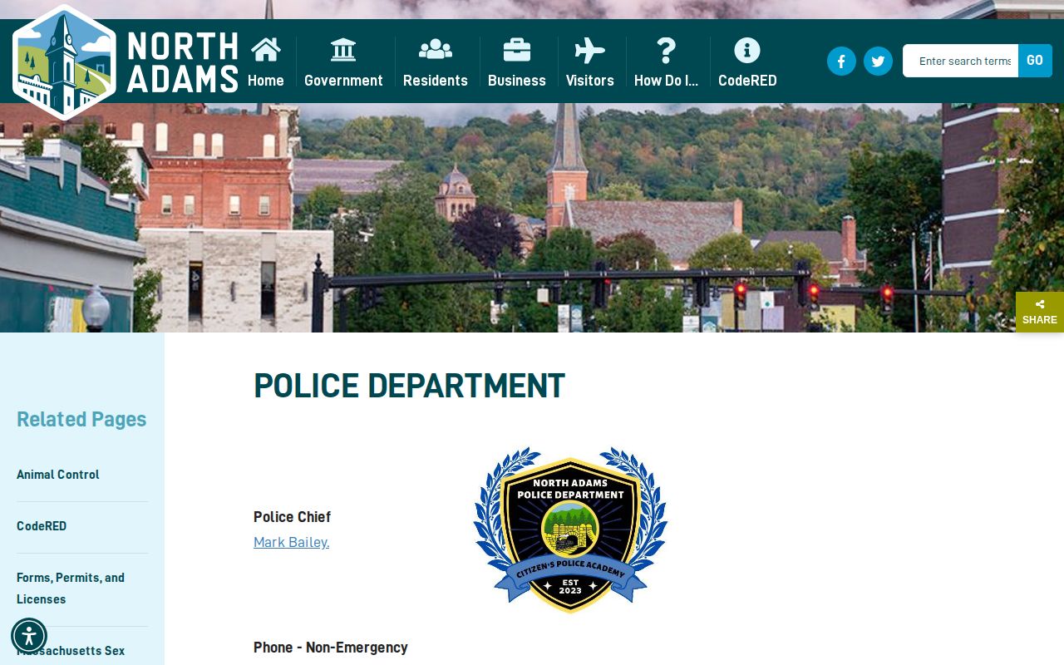Viewport: 1064px width, 665px height.
Task: Open the Home house icon
Action: pos(266,50)
